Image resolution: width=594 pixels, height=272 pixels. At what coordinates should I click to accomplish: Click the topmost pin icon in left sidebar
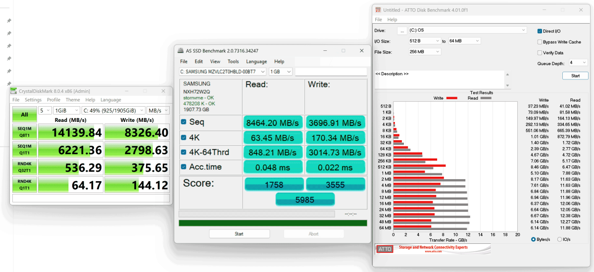(x=9, y=21)
